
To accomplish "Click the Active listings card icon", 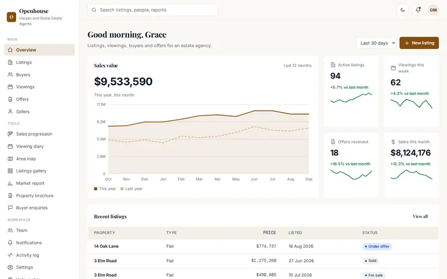I will [333, 65].
